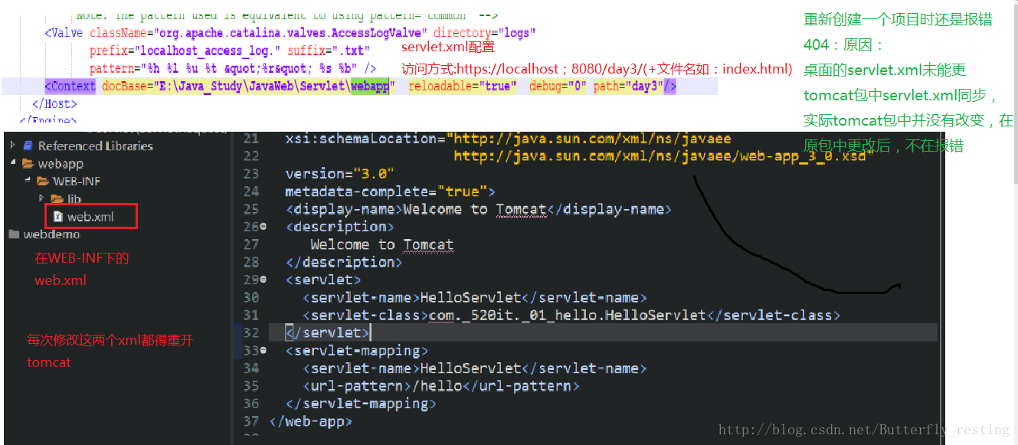This screenshot has height=445, width=1018.
Task: Fold the description block at line 26
Action: click(264, 227)
